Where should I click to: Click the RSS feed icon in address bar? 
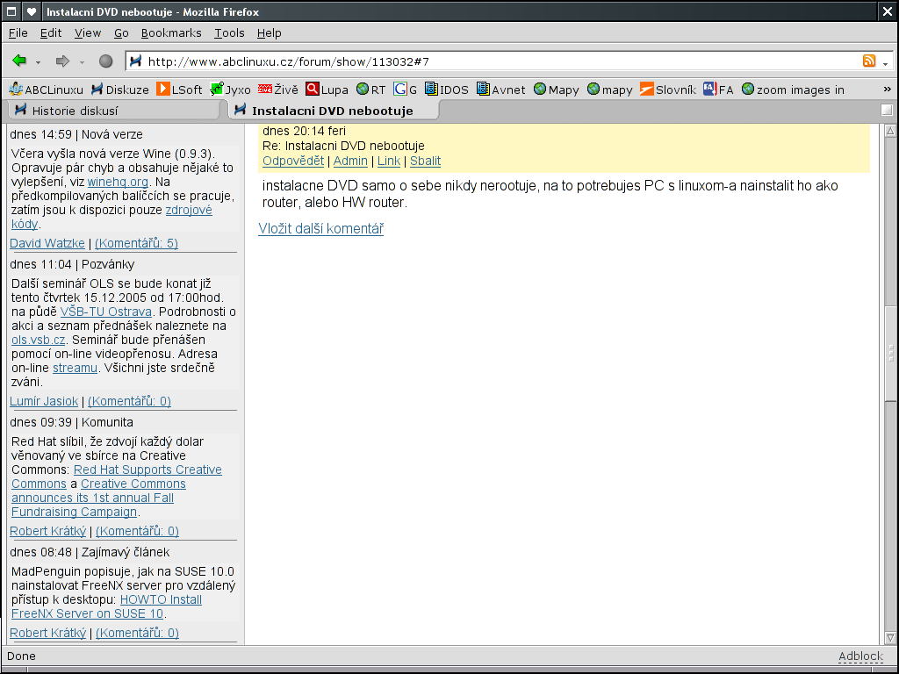pos(869,61)
